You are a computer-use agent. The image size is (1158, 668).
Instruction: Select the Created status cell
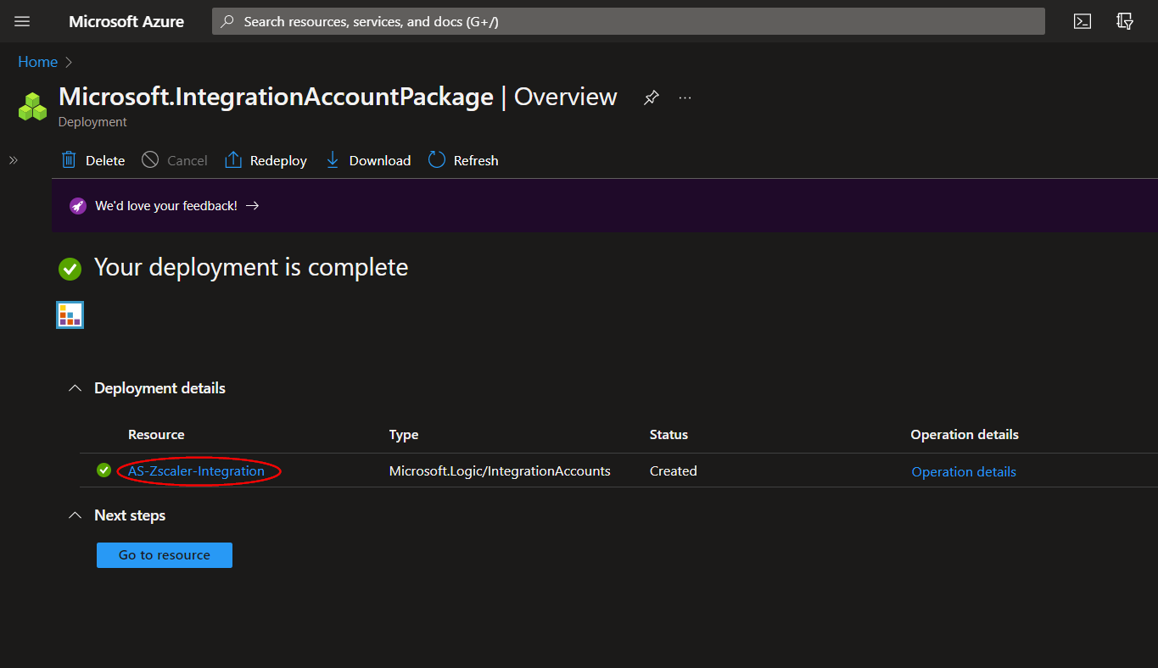click(674, 471)
